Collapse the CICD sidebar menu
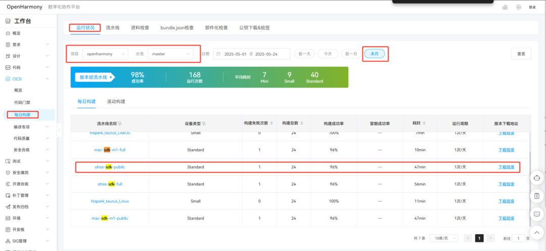546x251 pixels. (48, 79)
